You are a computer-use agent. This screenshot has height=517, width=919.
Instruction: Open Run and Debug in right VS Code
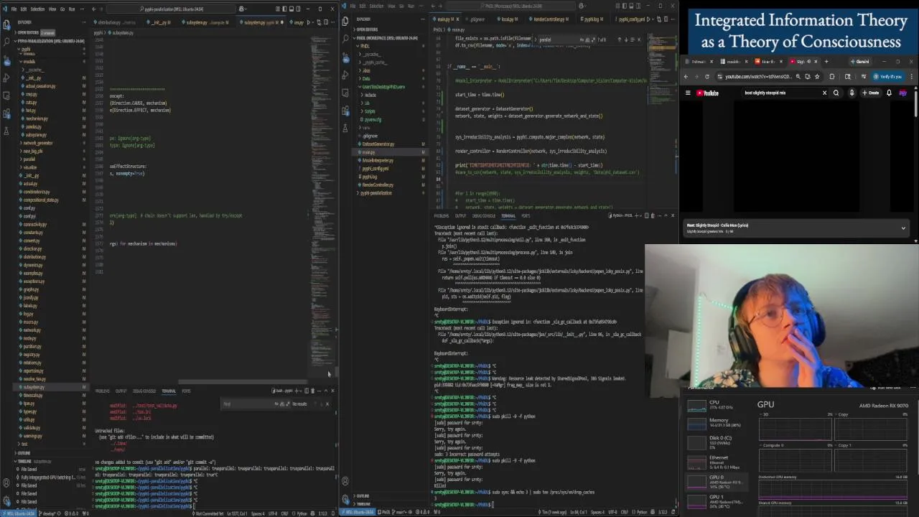coord(345,75)
